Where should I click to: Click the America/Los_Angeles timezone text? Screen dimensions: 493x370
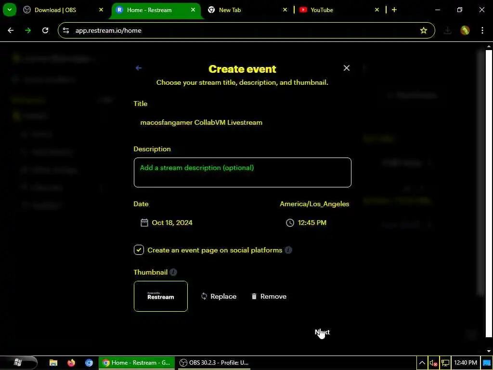pyautogui.click(x=314, y=204)
